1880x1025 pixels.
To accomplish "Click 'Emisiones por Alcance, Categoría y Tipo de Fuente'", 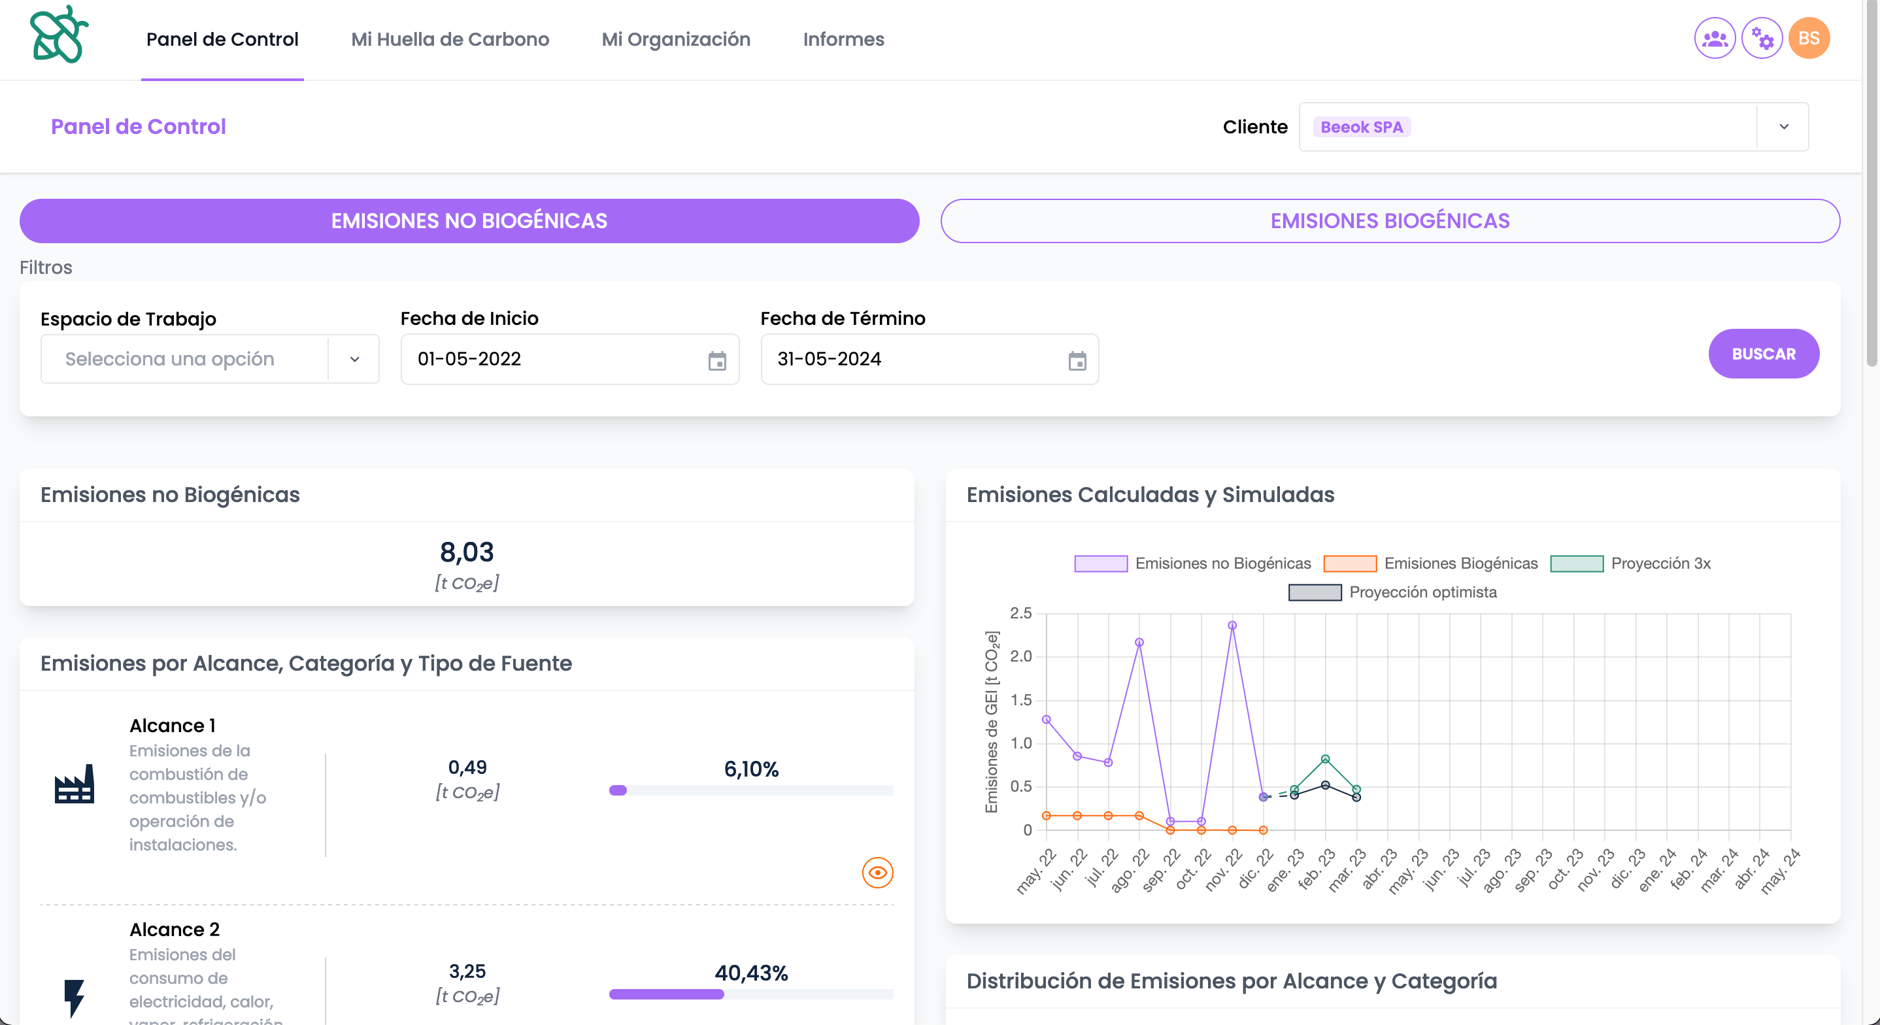I will (306, 663).
